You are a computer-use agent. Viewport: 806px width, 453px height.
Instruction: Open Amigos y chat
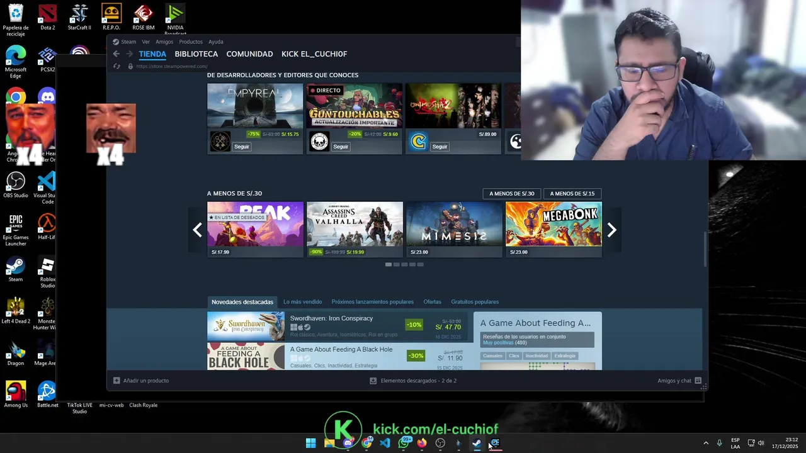point(674,381)
